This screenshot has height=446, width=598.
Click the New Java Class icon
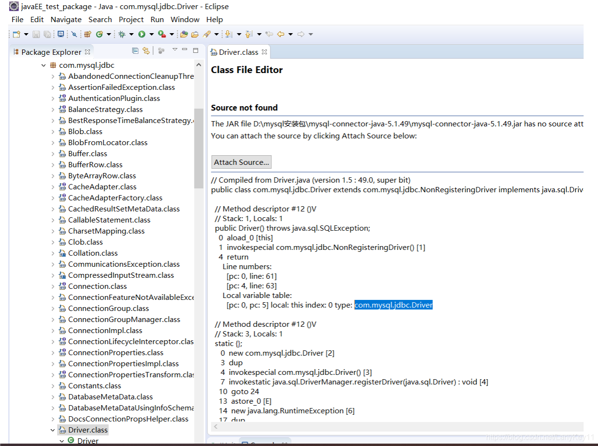click(x=99, y=34)
